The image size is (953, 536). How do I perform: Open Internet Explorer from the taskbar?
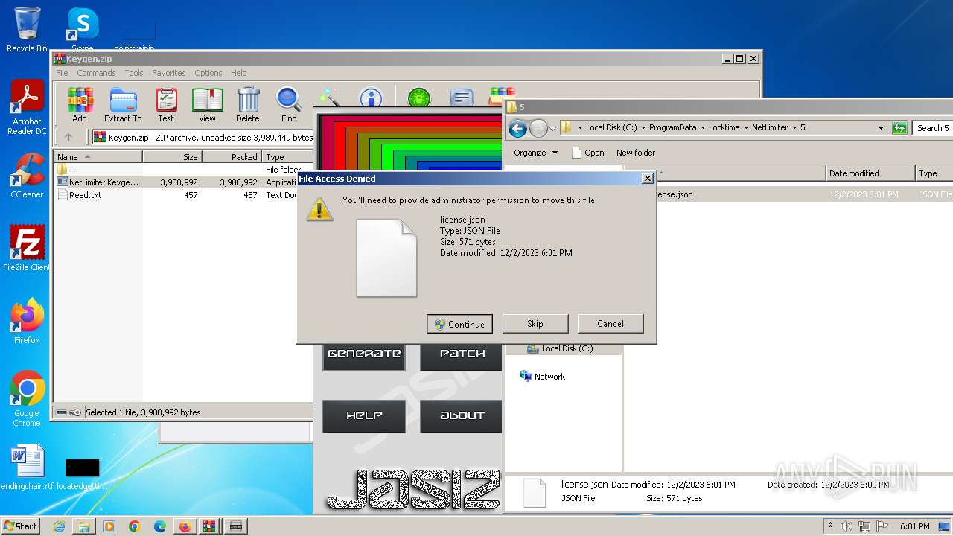(59, 526)
